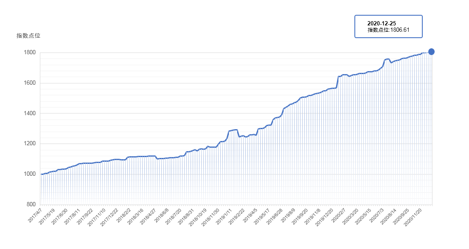Screen dimensions: 469x249
Task: Click the 2017/12/22 x-axis date label
Action: [109, 217]
